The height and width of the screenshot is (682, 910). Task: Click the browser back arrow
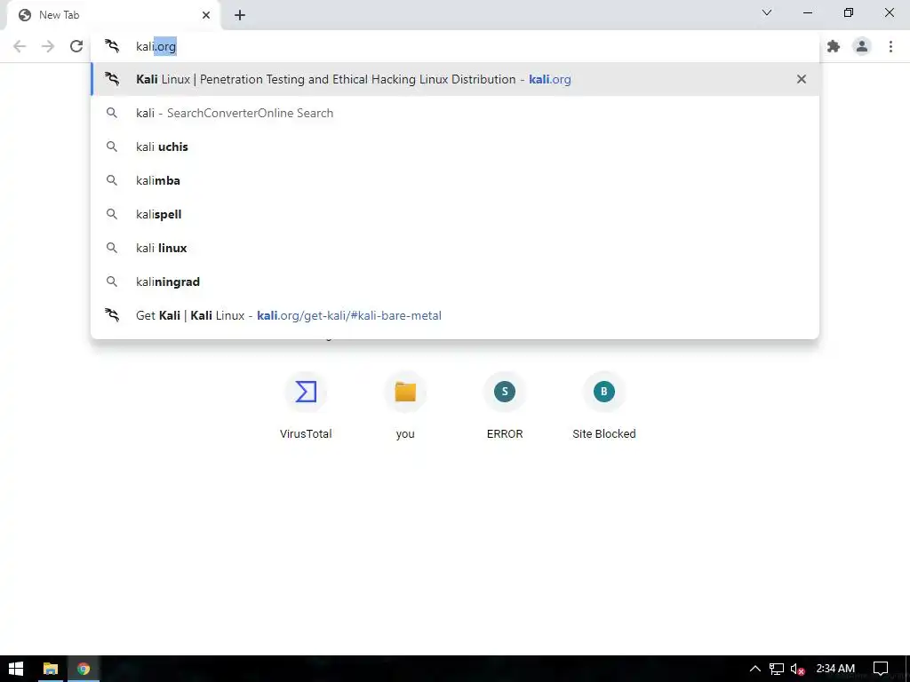point(20,46)
